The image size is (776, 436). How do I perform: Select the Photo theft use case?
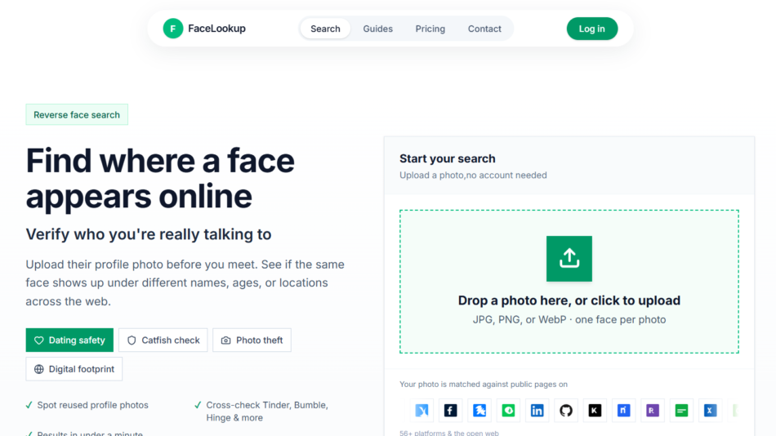(x=252, y=340)
